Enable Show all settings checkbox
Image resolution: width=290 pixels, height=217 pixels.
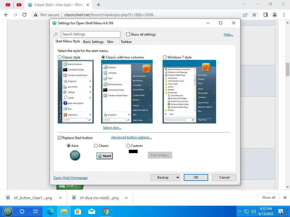(128, 34)
